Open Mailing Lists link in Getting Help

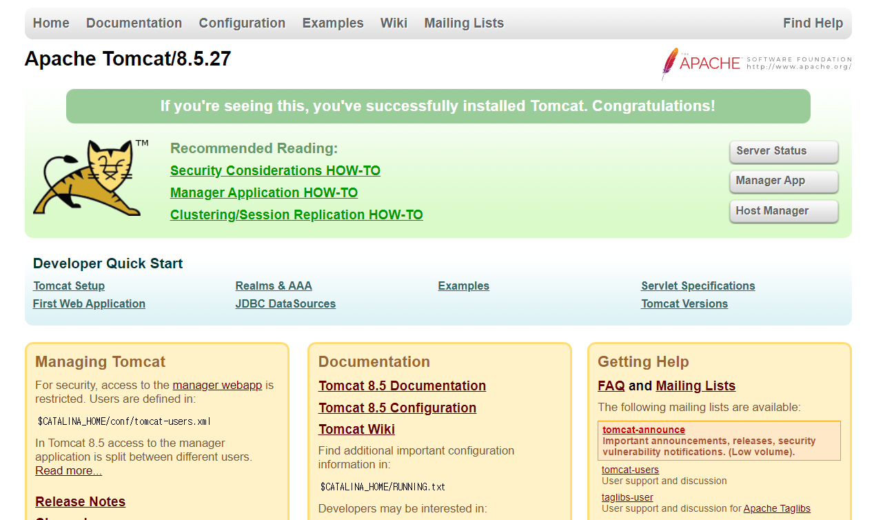pos(695,386)
